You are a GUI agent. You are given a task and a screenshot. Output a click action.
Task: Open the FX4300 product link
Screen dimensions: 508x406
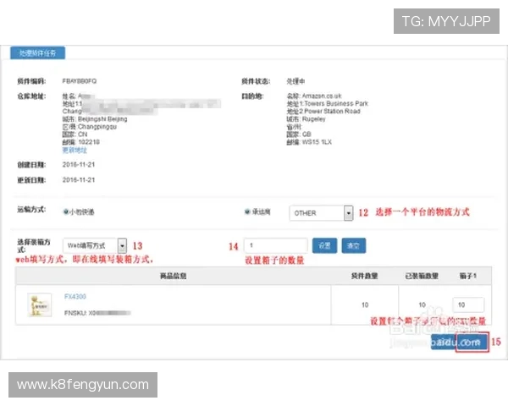(x=75, y=297)
